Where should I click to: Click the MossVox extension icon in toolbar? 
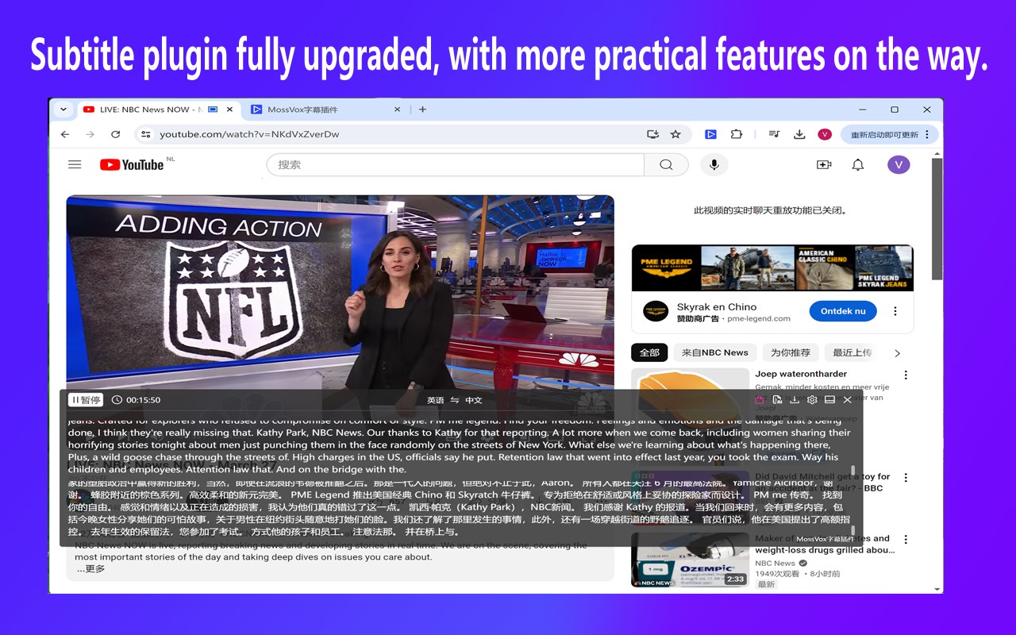point(711,134)
